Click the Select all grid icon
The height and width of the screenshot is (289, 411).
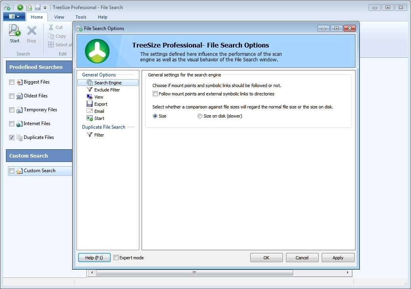(x=51, y=45)
